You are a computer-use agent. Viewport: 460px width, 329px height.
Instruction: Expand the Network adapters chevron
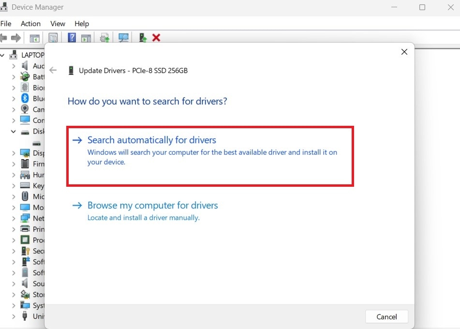coord(14,219)
